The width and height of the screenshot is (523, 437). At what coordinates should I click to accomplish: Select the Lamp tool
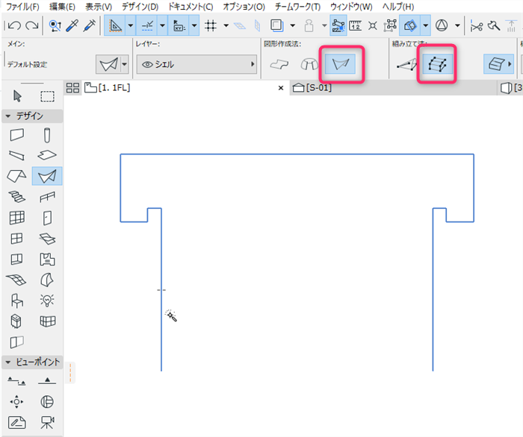(x=47, y=301)
